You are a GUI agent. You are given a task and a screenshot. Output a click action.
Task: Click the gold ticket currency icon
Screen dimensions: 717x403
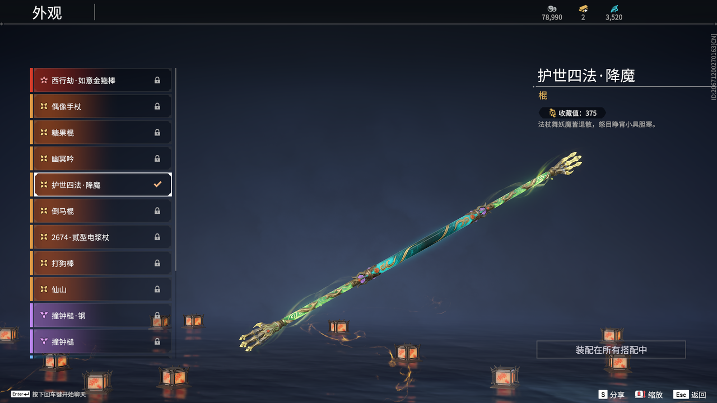coord(583,8)
